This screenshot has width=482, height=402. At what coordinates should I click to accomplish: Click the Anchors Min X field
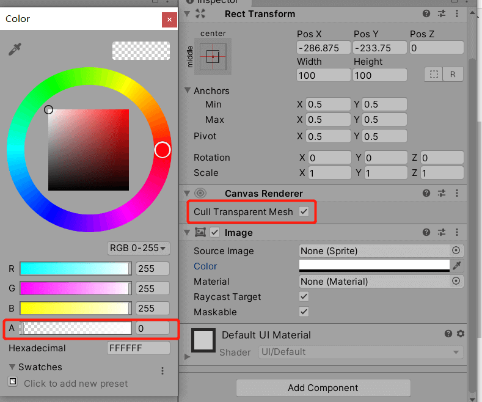click(328, 104)
